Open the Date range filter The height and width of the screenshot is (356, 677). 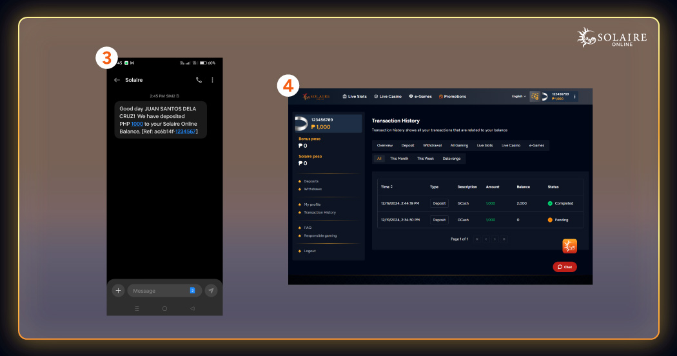[x=451, y=159]
